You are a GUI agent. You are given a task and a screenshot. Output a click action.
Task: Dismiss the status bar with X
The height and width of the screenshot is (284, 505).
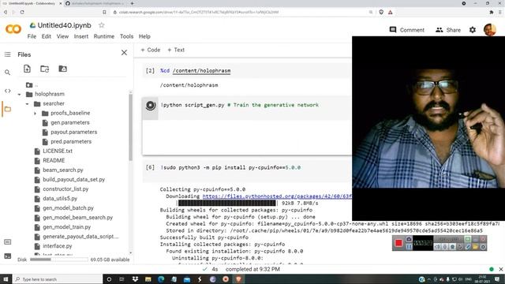point(501,269)
